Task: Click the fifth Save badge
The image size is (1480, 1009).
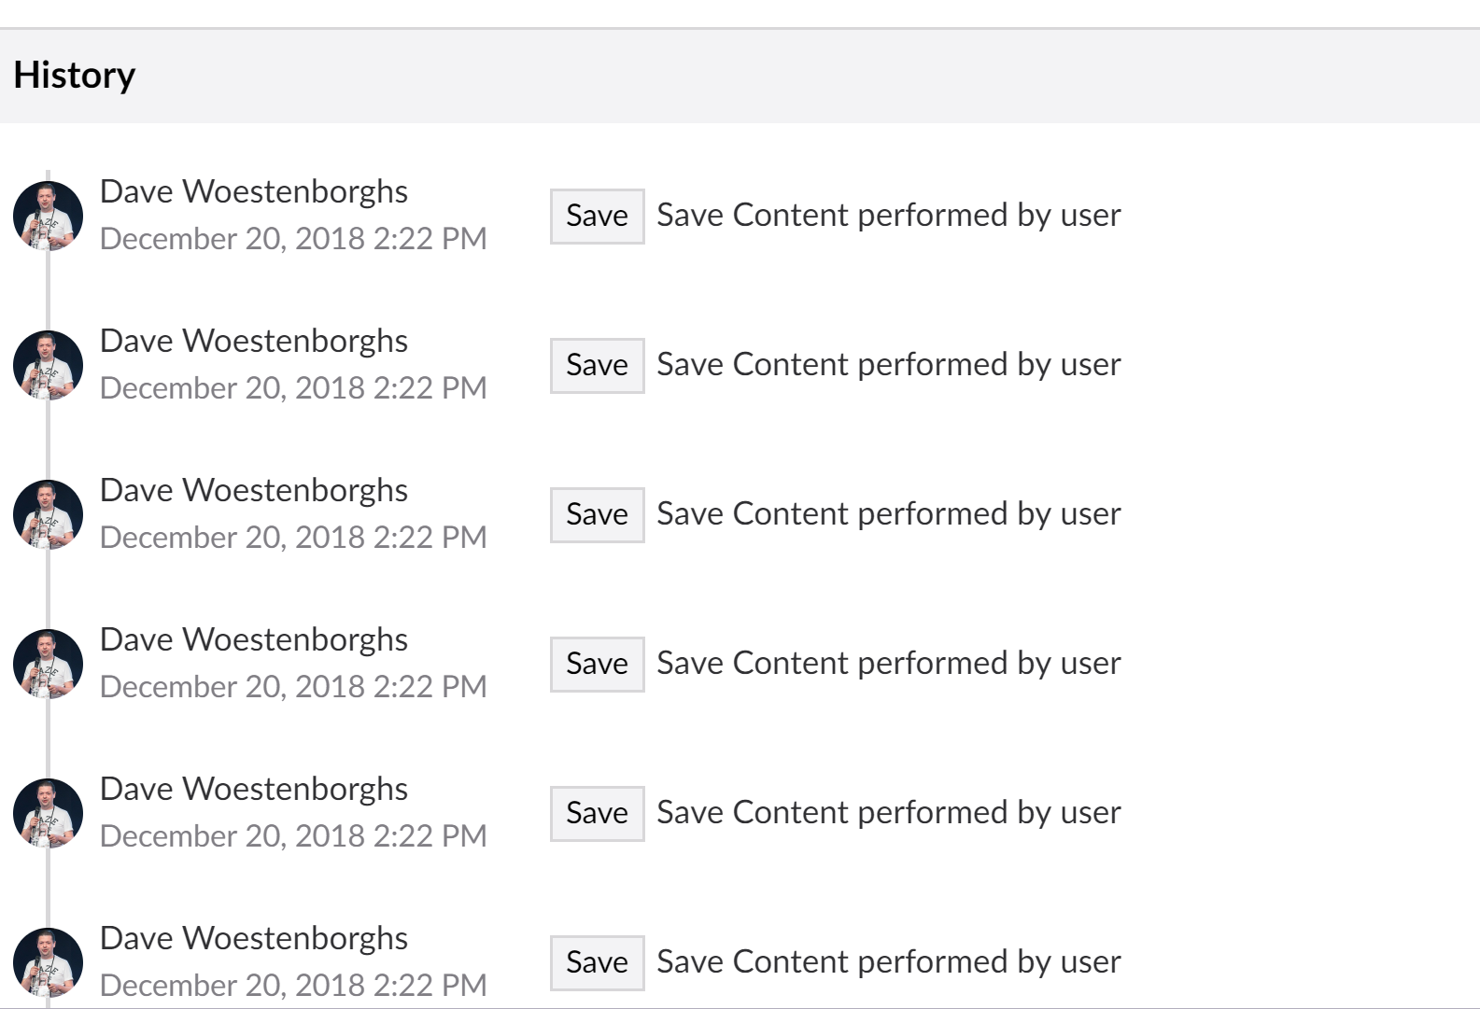Action: (x=596, y=813)
